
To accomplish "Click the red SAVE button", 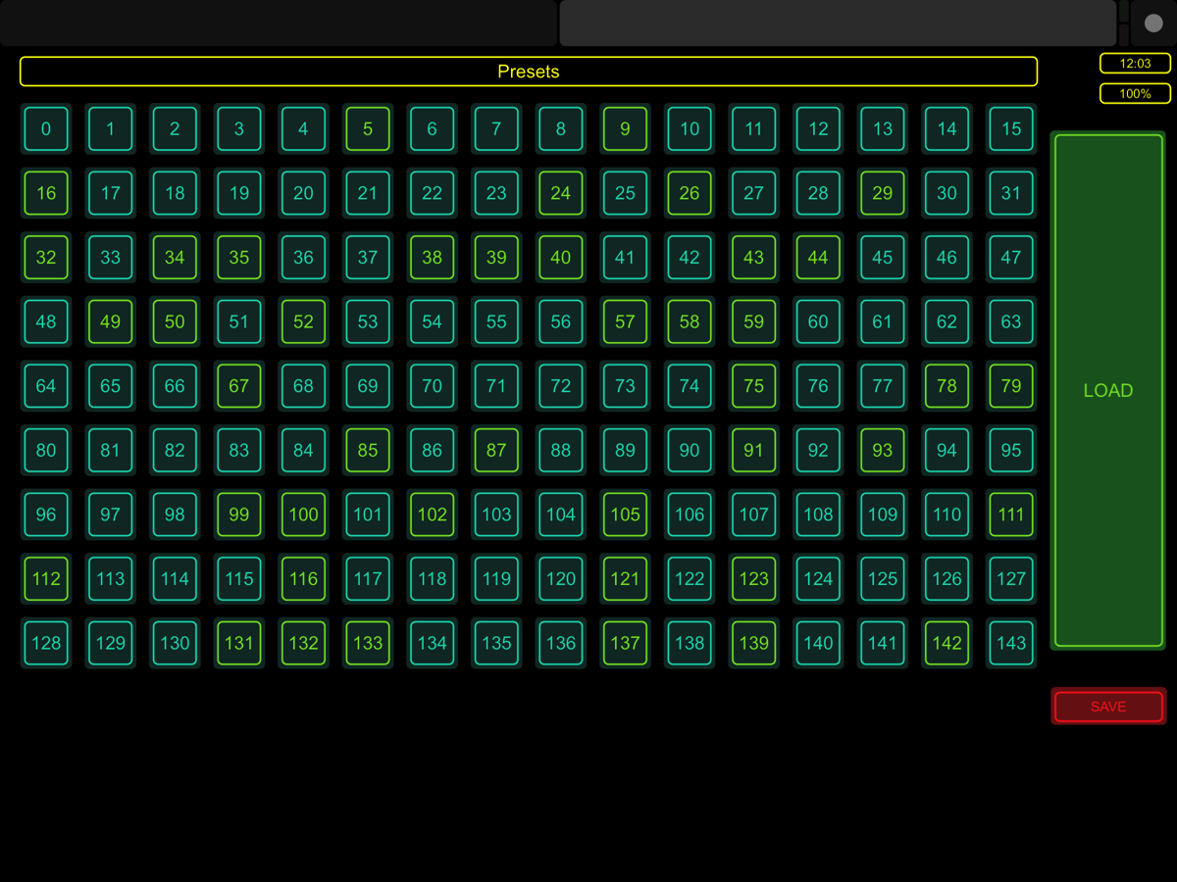I will pyautogui.click(x=1108, y=707).
